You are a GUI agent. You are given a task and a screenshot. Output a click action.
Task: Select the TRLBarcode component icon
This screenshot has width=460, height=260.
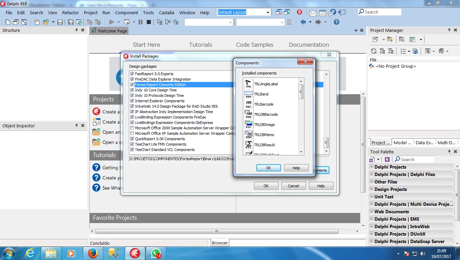(249, 104)
